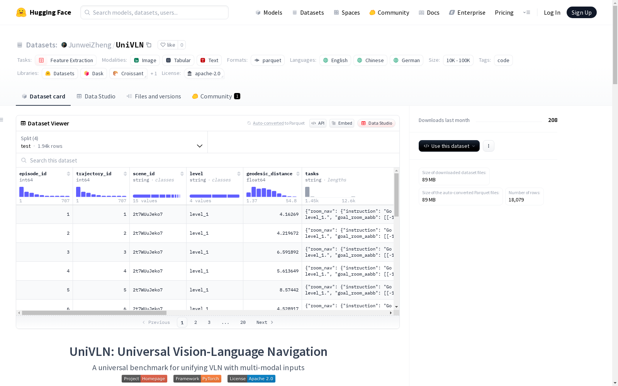Switch to Data Studio tab
Screen dimensions: 618x386
(96, 96)
